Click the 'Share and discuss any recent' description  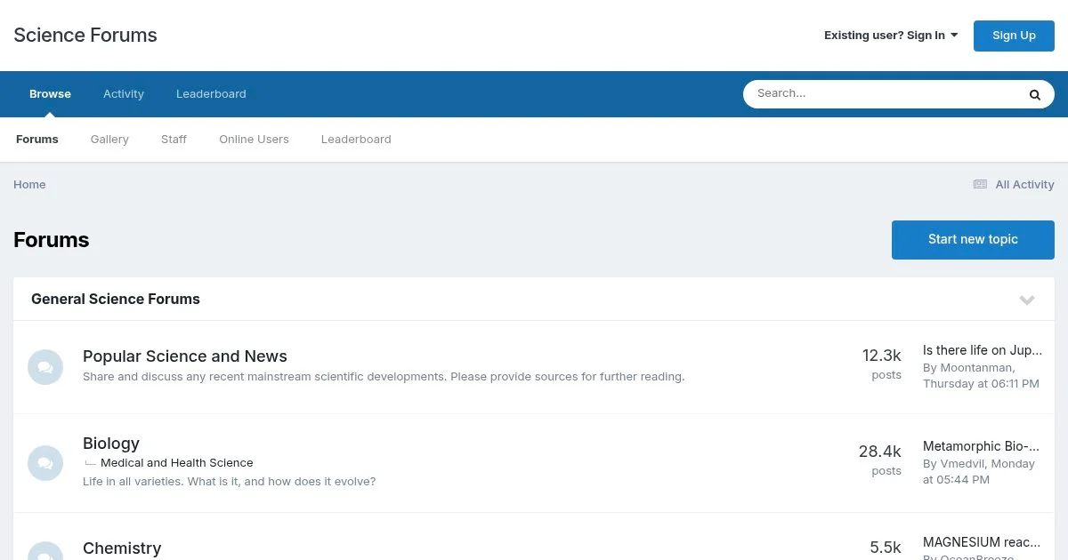(384, 377)
